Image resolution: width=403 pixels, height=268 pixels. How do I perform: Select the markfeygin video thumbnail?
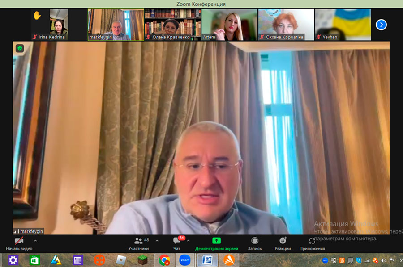point(116,25)
